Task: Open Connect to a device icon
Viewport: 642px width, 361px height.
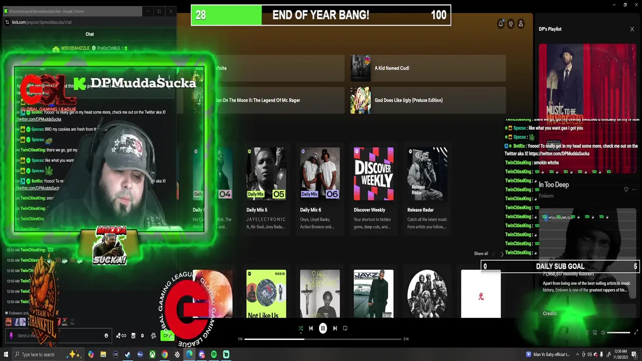Action: click(595, 332)
